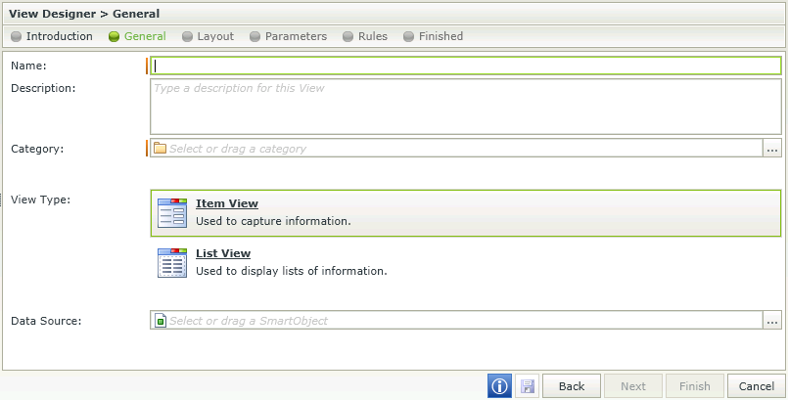Click the blue information icon button

point(499,386)
